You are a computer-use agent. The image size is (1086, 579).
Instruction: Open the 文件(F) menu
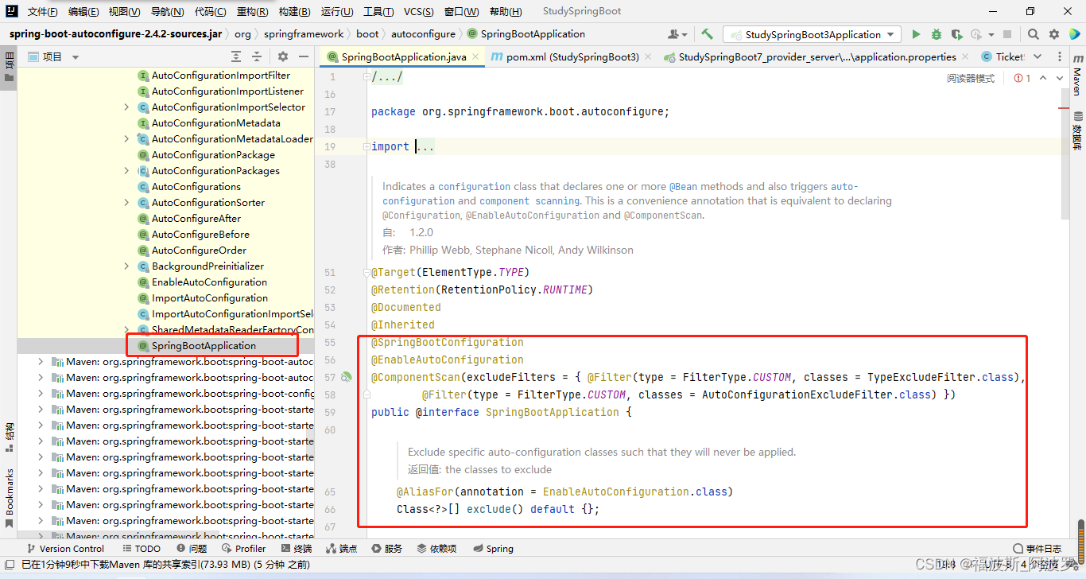point(42,12)
